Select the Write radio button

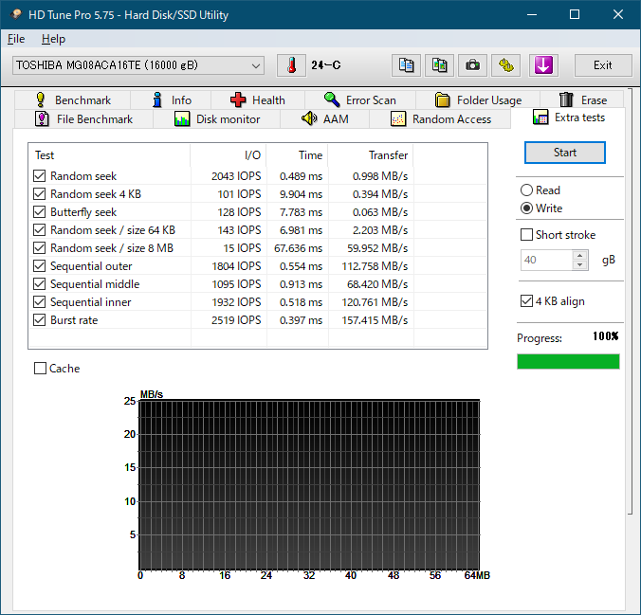pyautogui.click(x=526, y=208)
